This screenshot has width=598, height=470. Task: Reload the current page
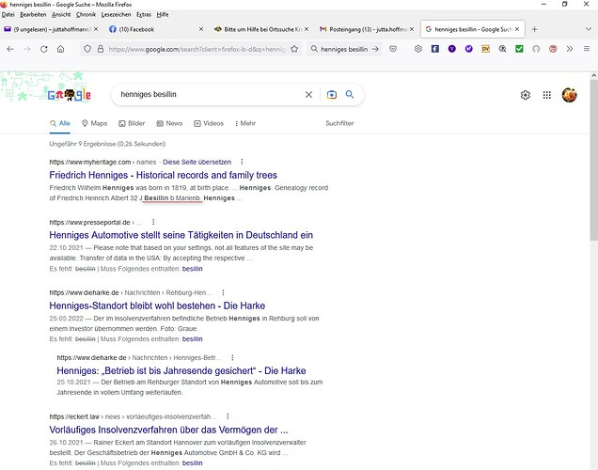pyautogui.click(x=44, y=49)
